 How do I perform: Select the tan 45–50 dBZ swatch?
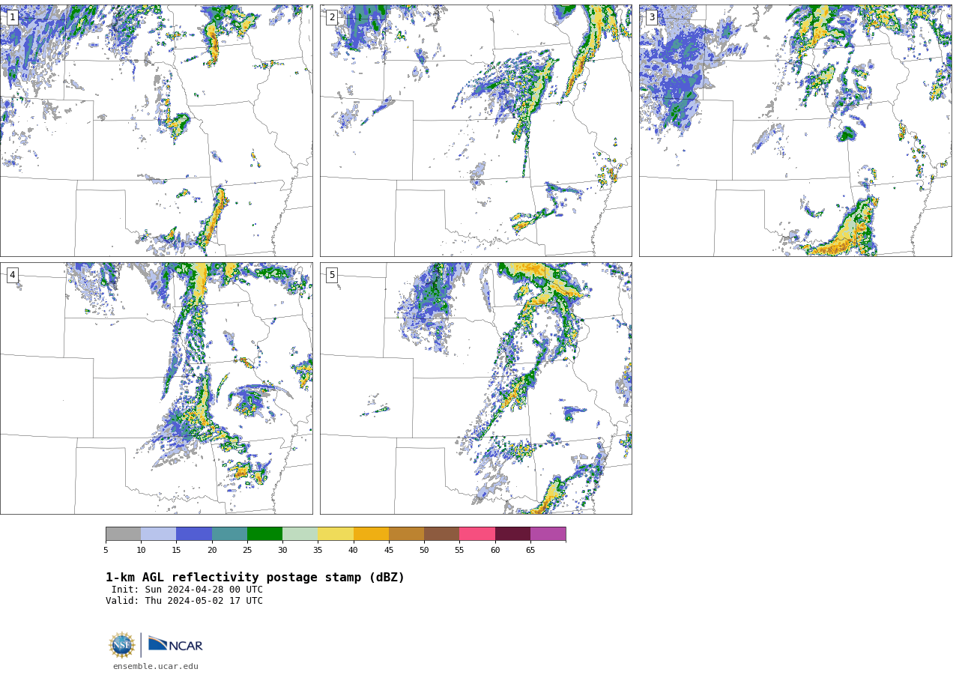coord(406,533)
